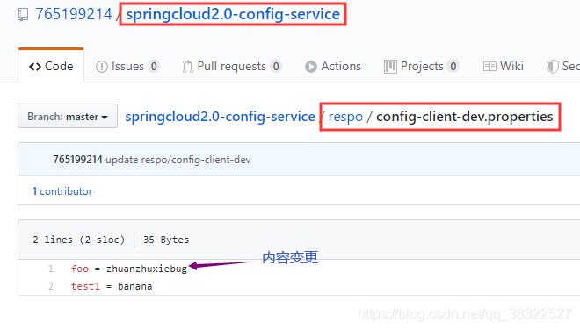Image resolution: width=580 pixels, height=330 pixels.
Task: Click the Actions play icon
Action: click(x=311, y=67)
